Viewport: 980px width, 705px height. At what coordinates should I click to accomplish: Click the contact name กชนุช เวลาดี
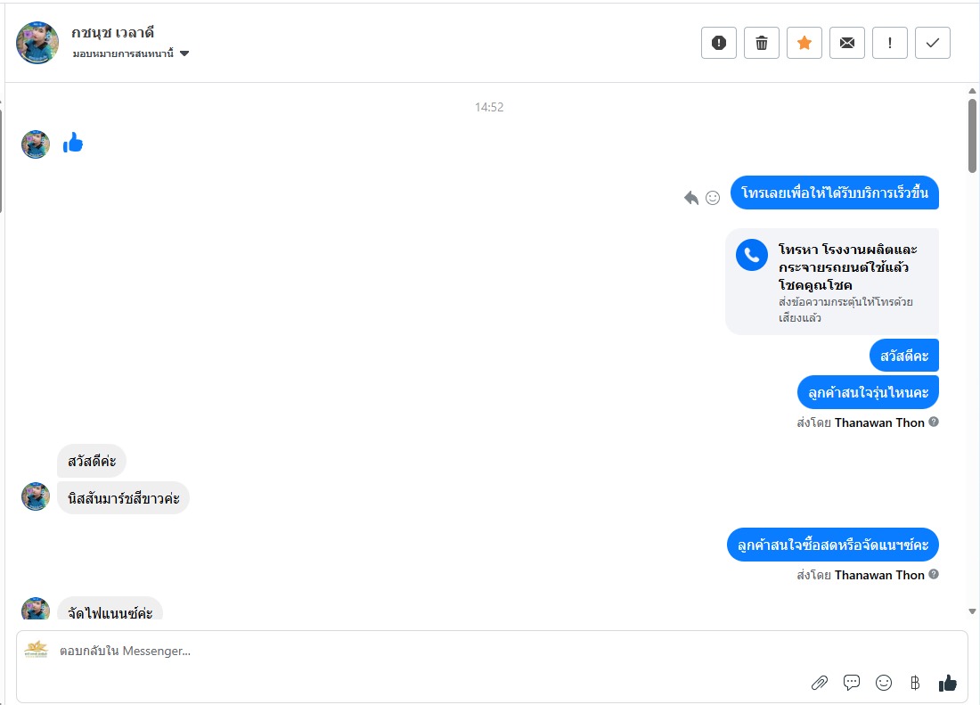point(113,33)
